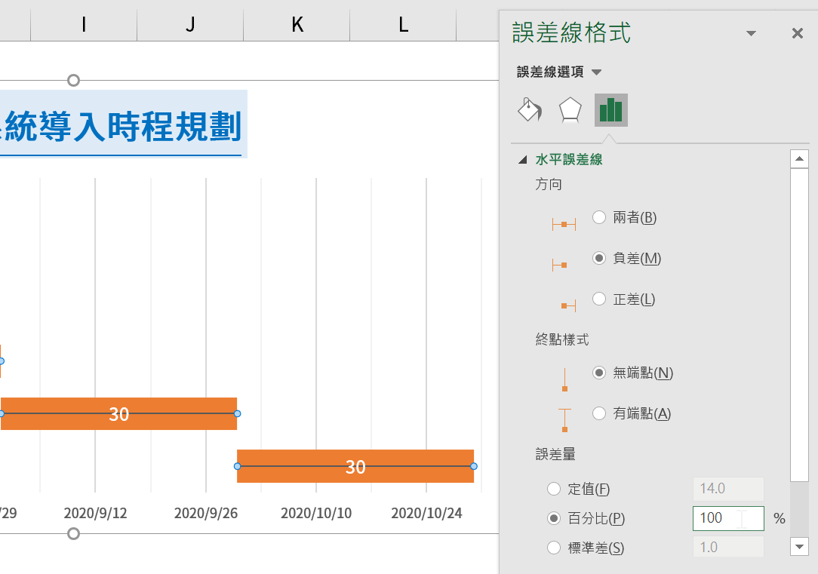Screen dimensions: 818x574
Task: Click the 2020/9/26 axis date label
Action: click(205, 514)
